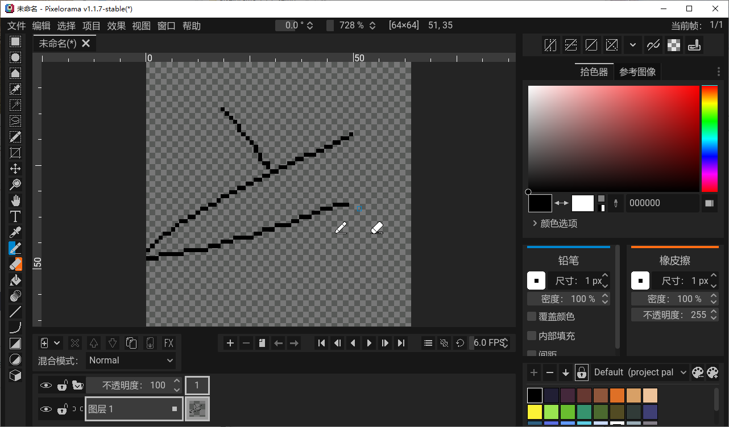Pick the yellow swatch from the palette
This screenshot has width=729, height=427.
point(534,411)
